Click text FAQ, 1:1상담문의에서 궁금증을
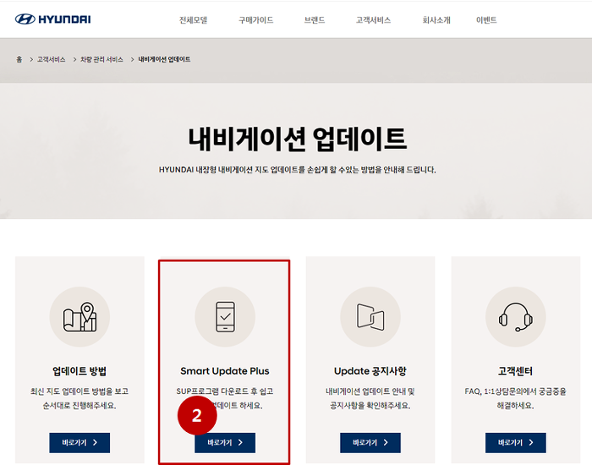Viewport: 592px width, 465px height. coord(516,391)
